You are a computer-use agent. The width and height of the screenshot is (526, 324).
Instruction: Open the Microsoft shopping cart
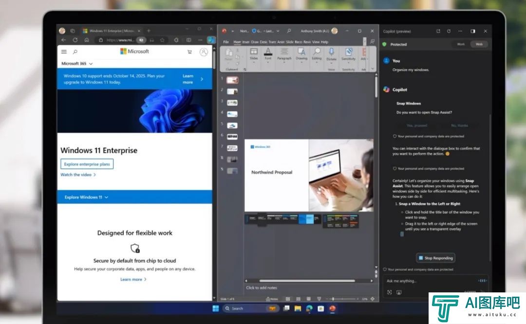point(189,52)
